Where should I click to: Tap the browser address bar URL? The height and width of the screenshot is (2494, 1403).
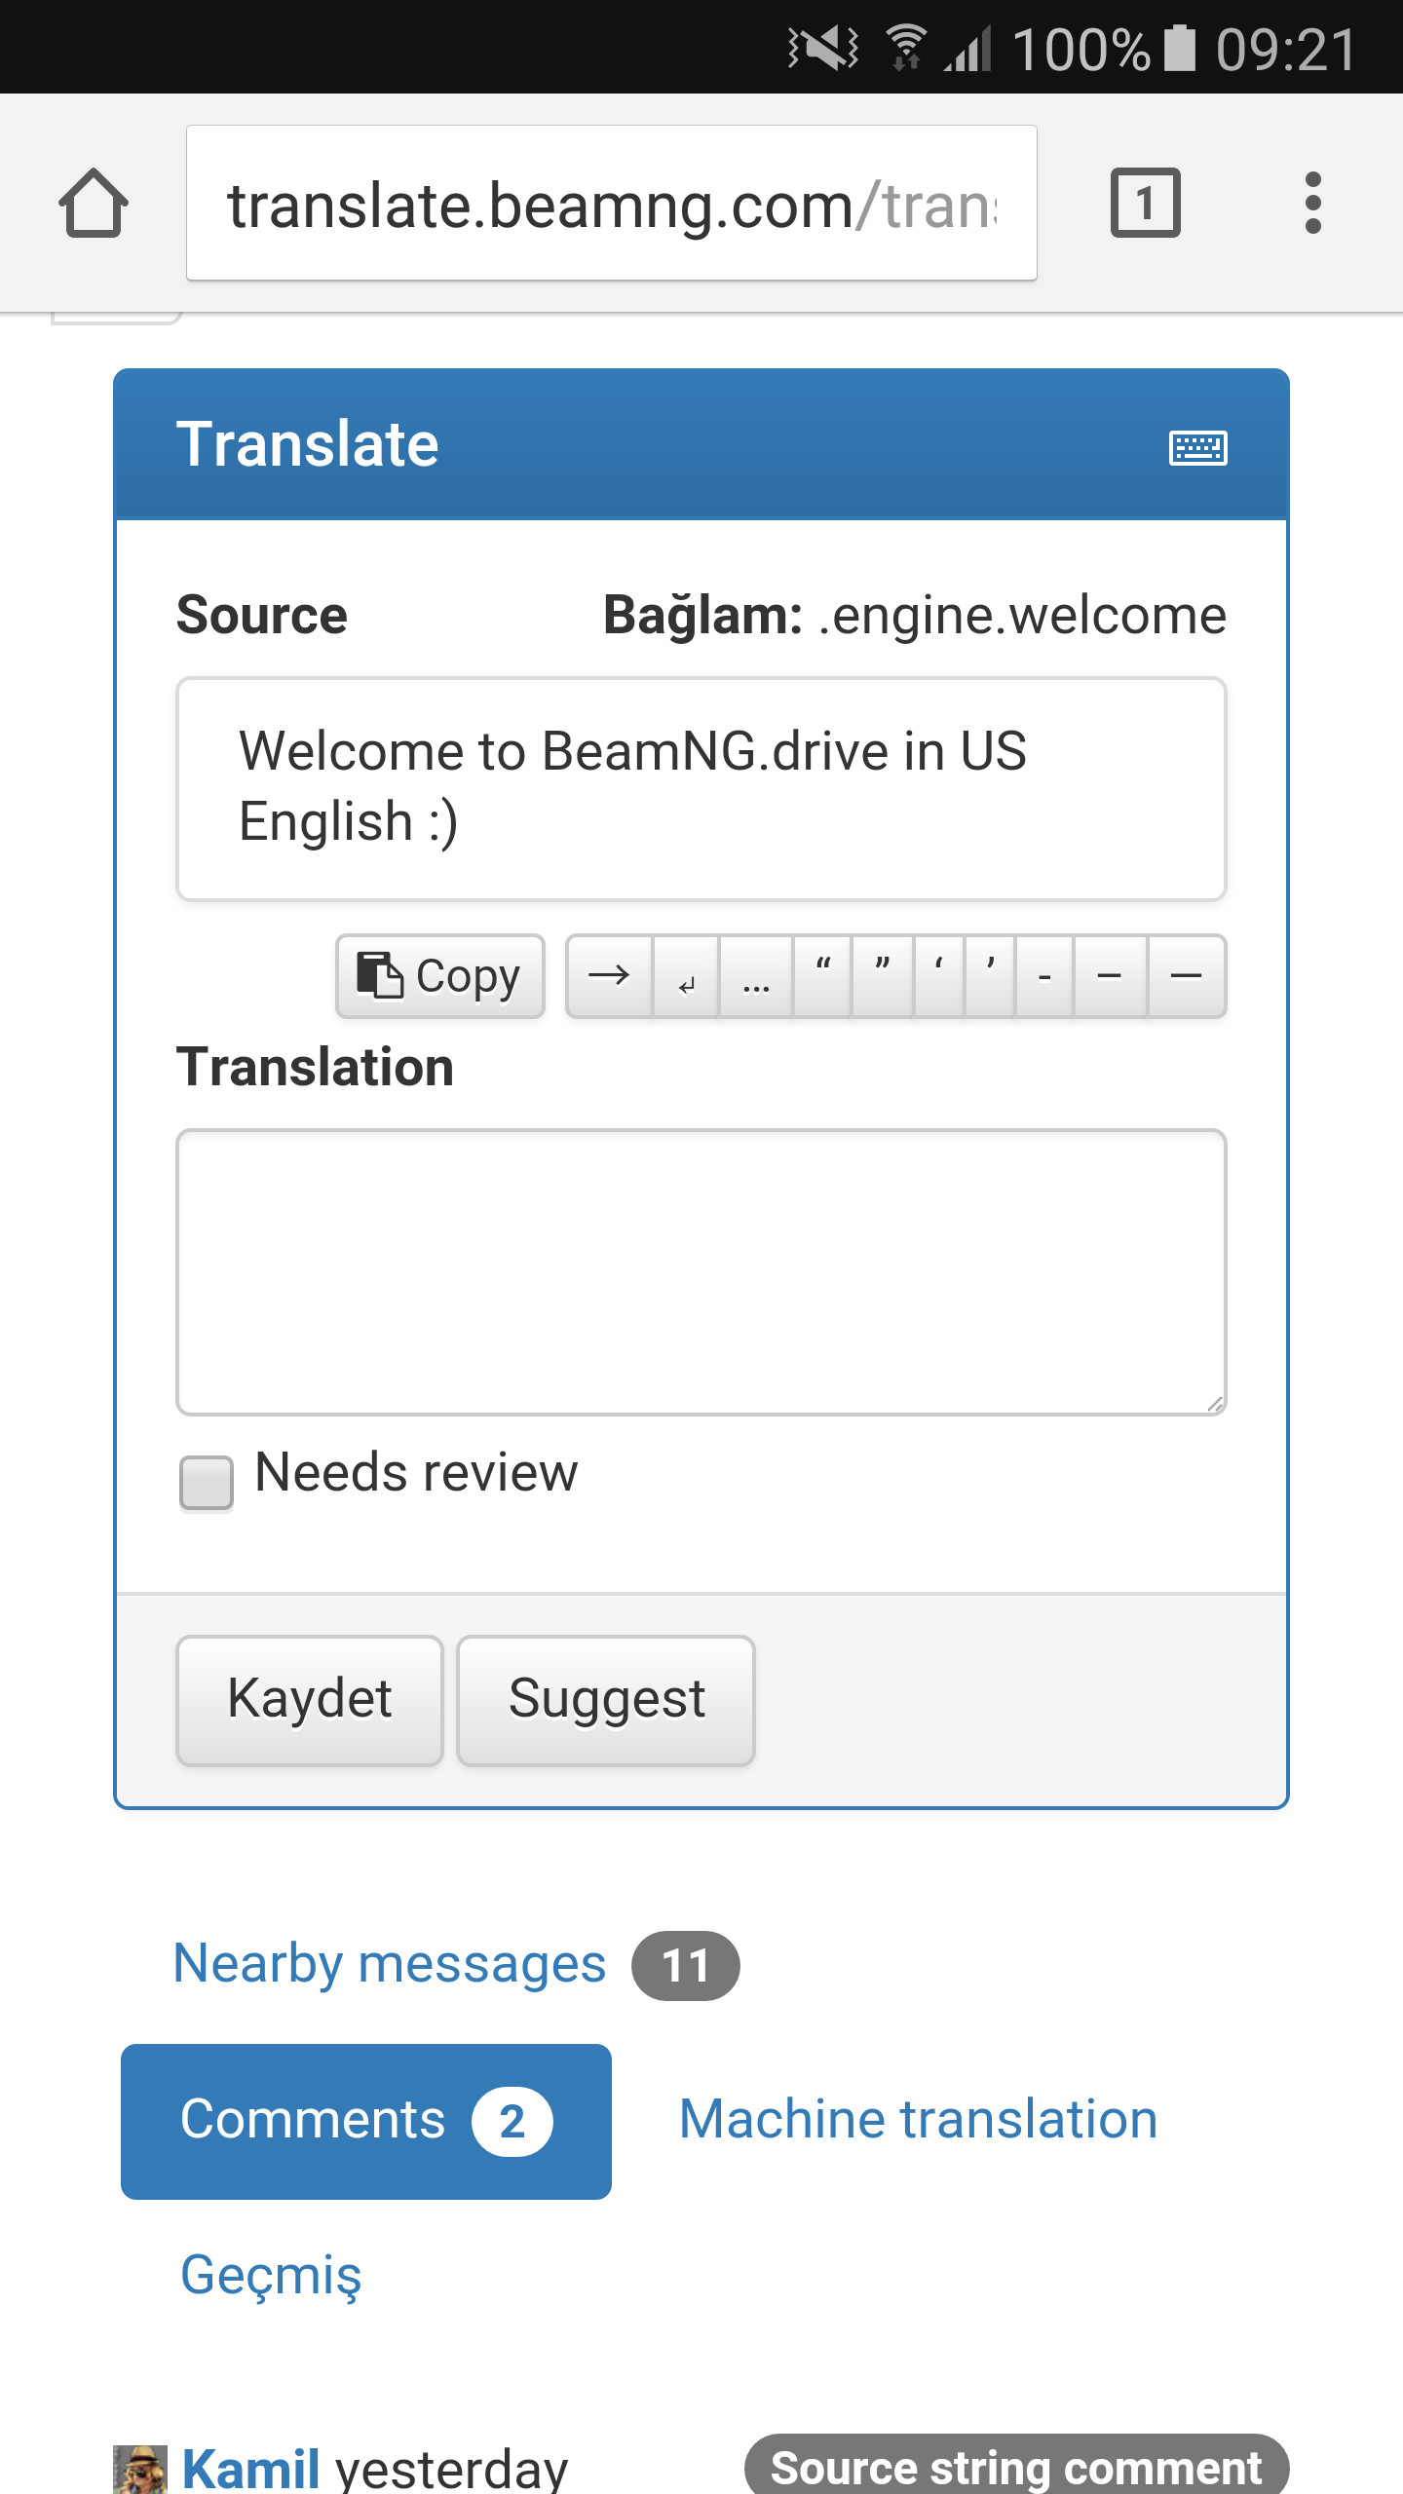click(x=612, y=203)
